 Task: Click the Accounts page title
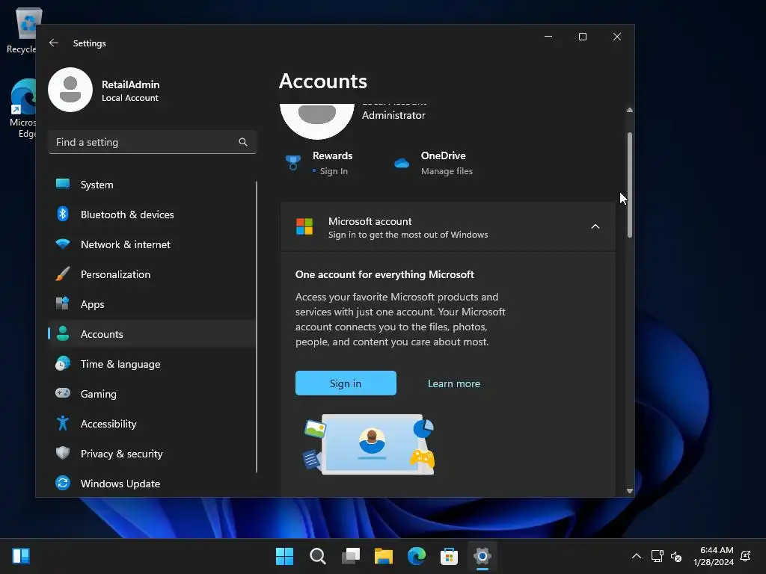[323, 81]
